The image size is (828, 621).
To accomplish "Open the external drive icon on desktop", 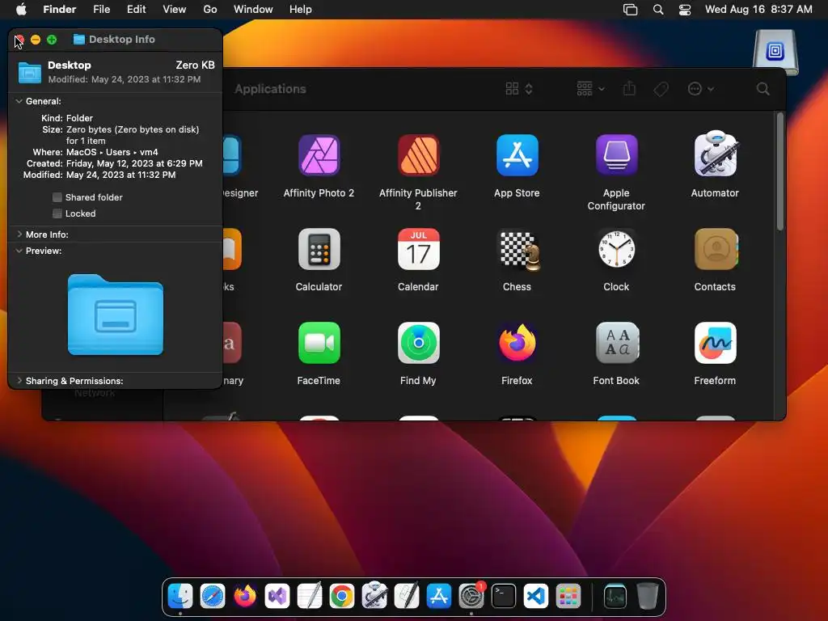I will [x=775, y=52].
